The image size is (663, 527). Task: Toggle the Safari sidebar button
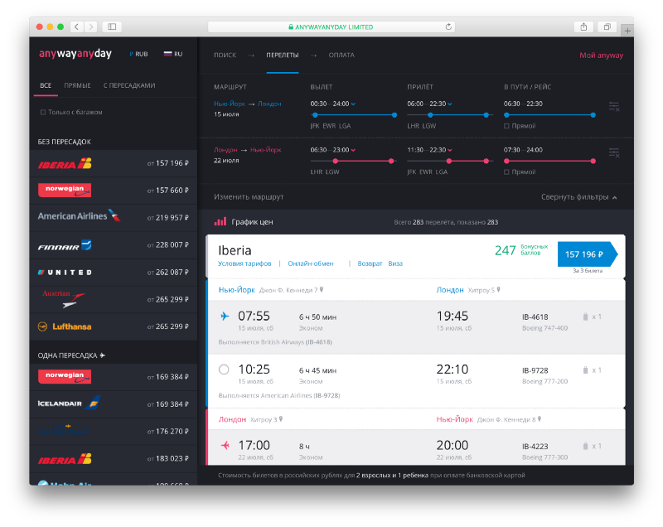point(112,27)
